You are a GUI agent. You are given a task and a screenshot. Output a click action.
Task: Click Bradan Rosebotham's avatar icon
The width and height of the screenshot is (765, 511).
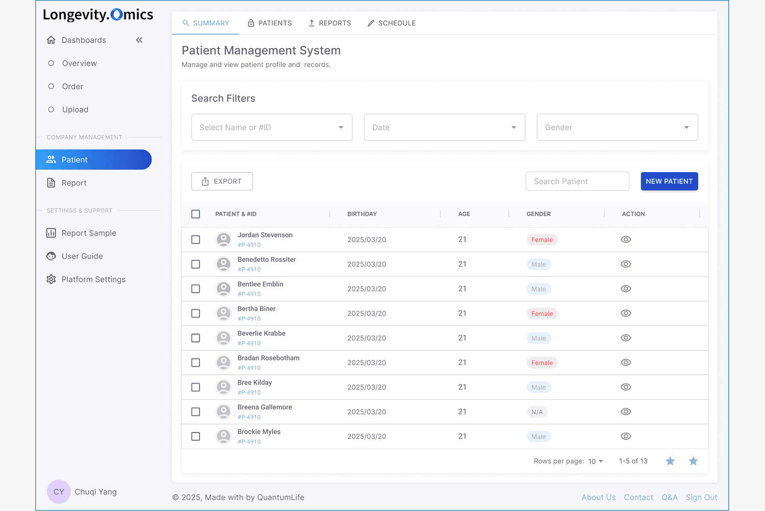(223, 362)
